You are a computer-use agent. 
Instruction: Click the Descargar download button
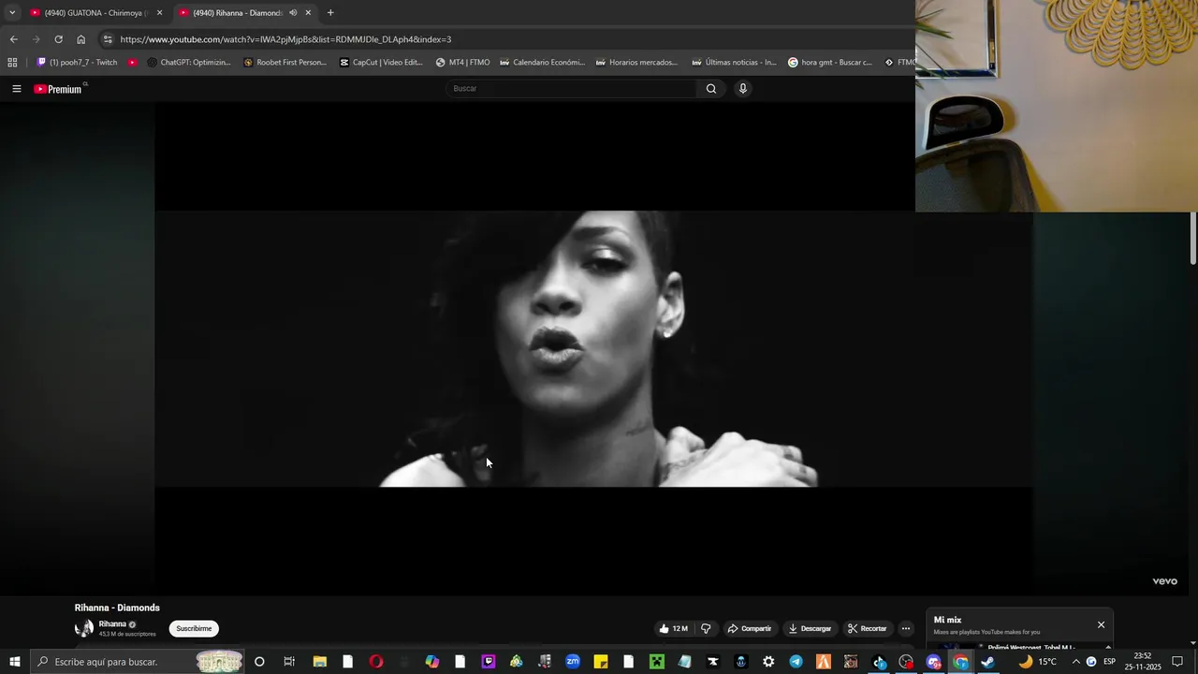pyautogui.click(x=810, y=629)
